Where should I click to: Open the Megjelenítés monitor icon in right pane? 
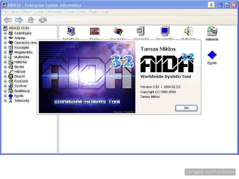[165, 31]
